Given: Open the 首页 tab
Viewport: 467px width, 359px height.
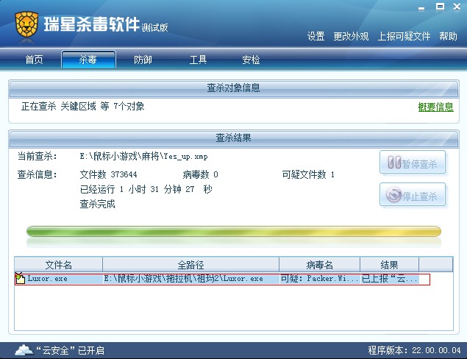Looking at the screenshot, I should pyautogui.click(x=34, y=60).
